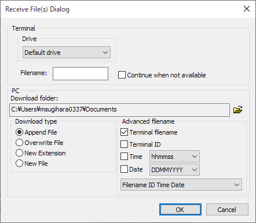The height and width of the screenshot is (223, 256).
Task: Click the Download folder path field
Action: 119,110
